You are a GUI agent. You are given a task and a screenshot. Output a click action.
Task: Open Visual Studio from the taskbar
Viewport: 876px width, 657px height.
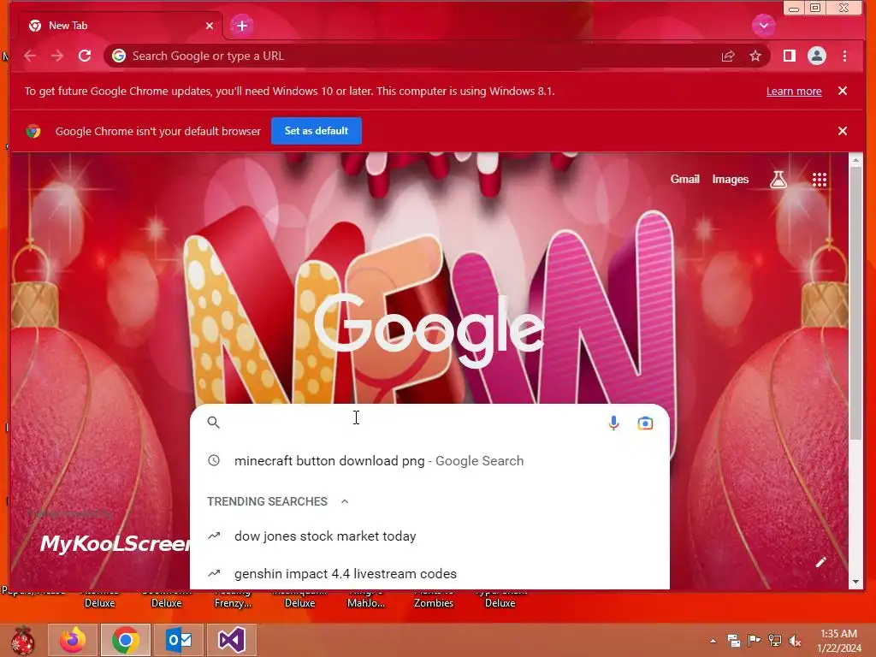231,640
